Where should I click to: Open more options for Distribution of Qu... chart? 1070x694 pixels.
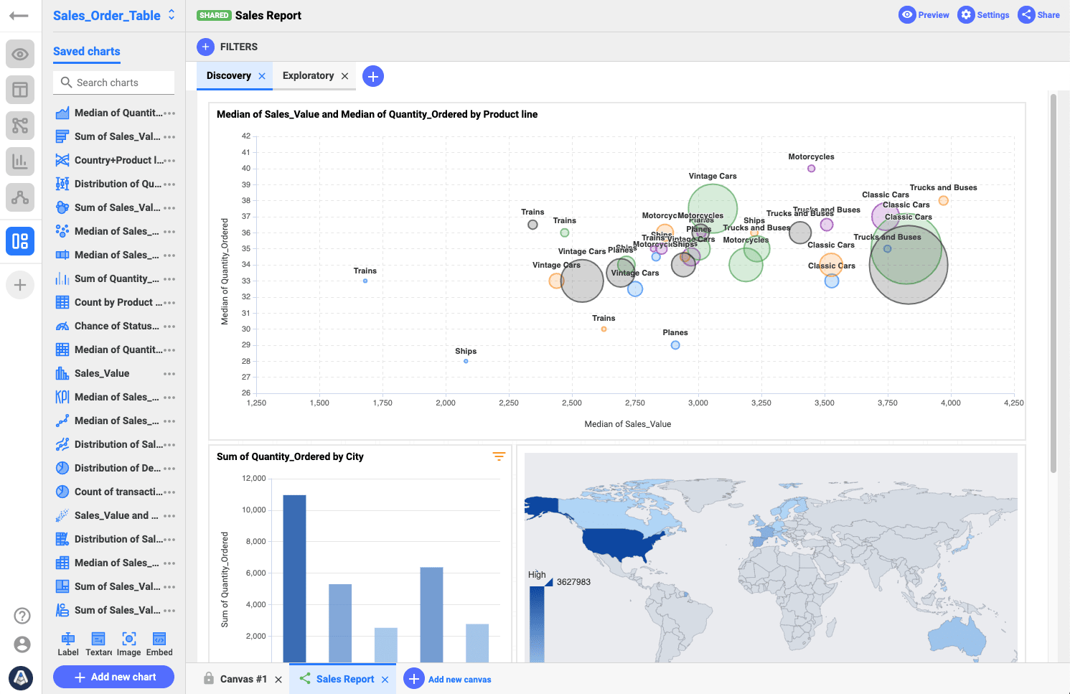click(x=169, y=184)
